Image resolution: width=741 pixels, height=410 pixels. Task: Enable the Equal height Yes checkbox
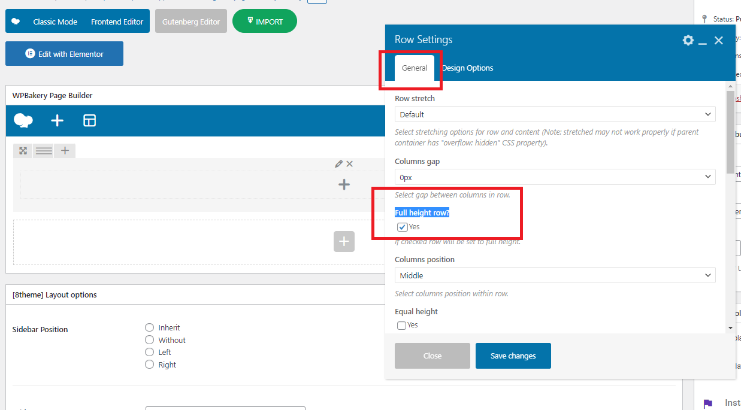[x=402, y=325]
